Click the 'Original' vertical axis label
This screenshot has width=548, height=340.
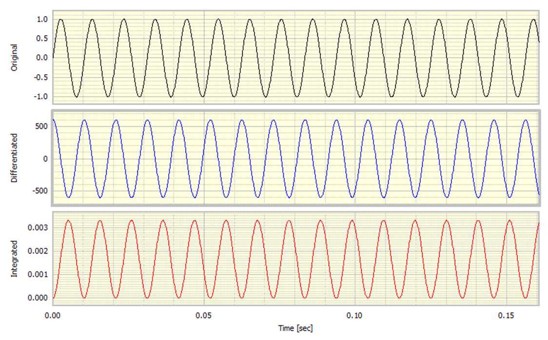(14, 58)
